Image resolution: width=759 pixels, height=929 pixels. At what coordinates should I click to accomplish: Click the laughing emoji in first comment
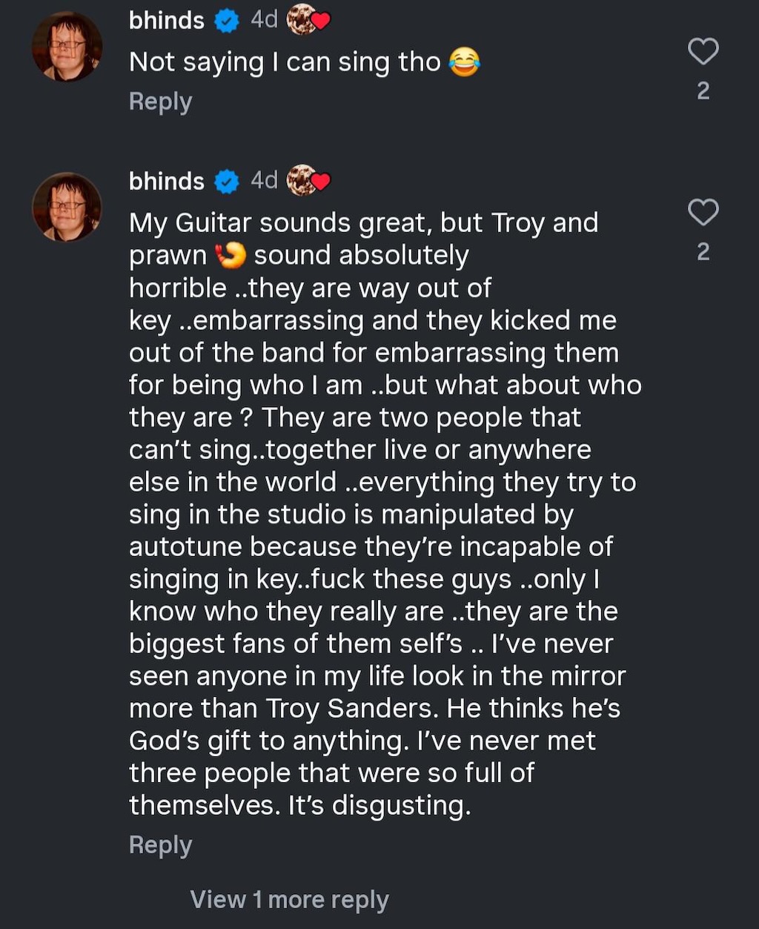click(464, 63)
